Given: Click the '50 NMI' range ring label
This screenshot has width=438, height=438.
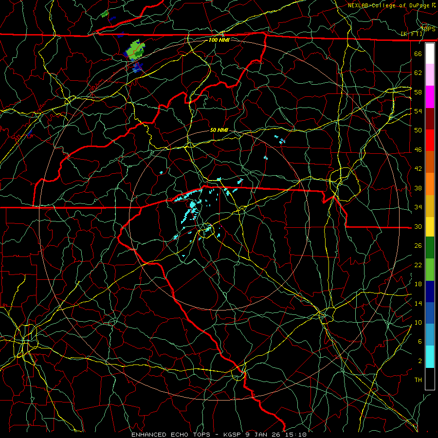Looking at the screenshot, I should (219, 130).
